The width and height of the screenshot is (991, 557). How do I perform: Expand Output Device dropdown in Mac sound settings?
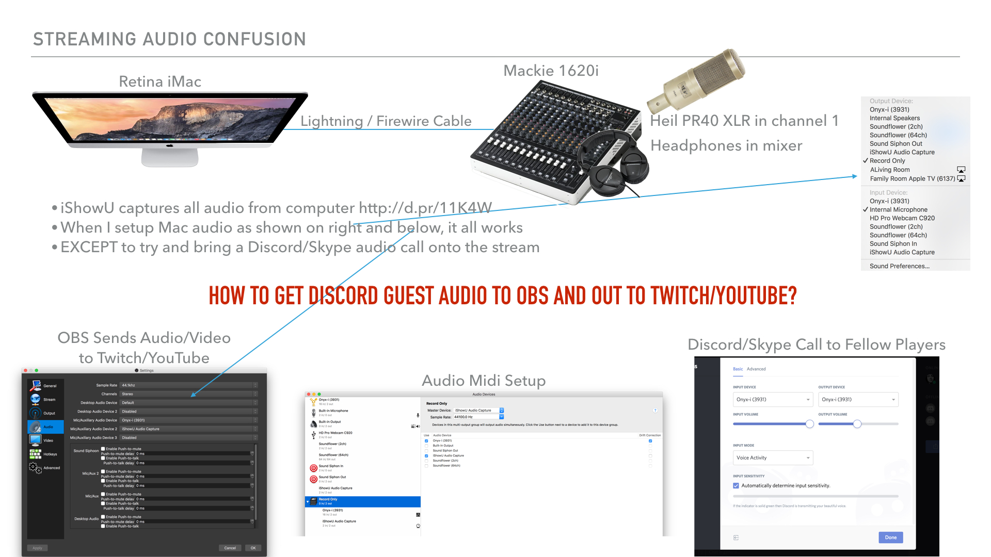[890, 103]
